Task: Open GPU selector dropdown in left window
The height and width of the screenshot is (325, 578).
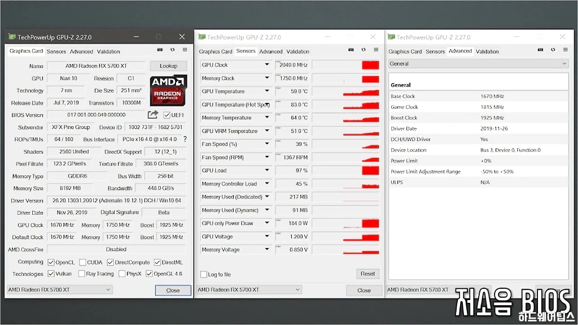Action: [59, 289]
